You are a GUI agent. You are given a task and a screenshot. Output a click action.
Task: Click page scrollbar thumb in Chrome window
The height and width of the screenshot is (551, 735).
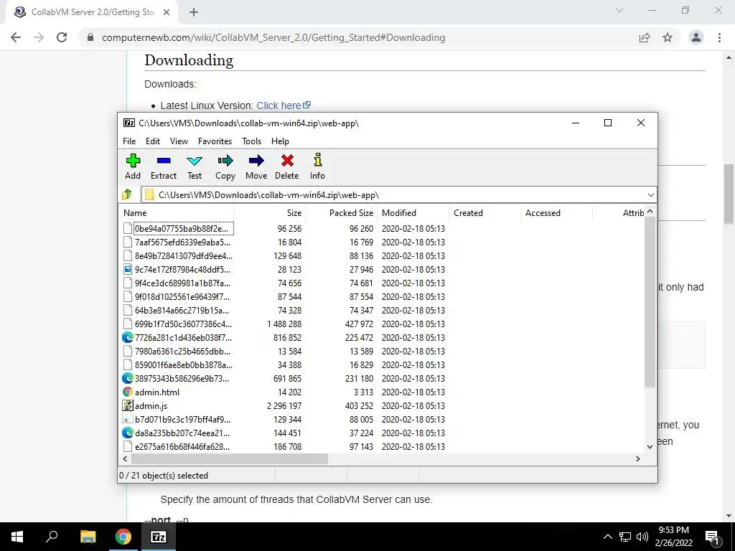coord(729,194)
